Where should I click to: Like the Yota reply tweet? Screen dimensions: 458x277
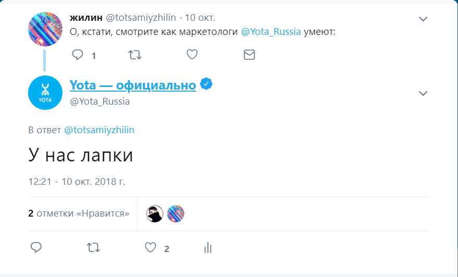coord(150,248)
